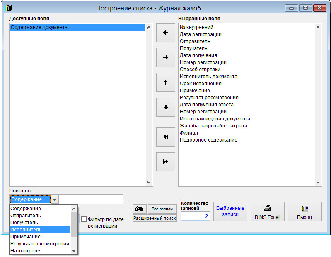Image resolution: width=331 pixels, height=257 pixels.
Task: Export list via В MS Excel button
Action: coord(267,211)
